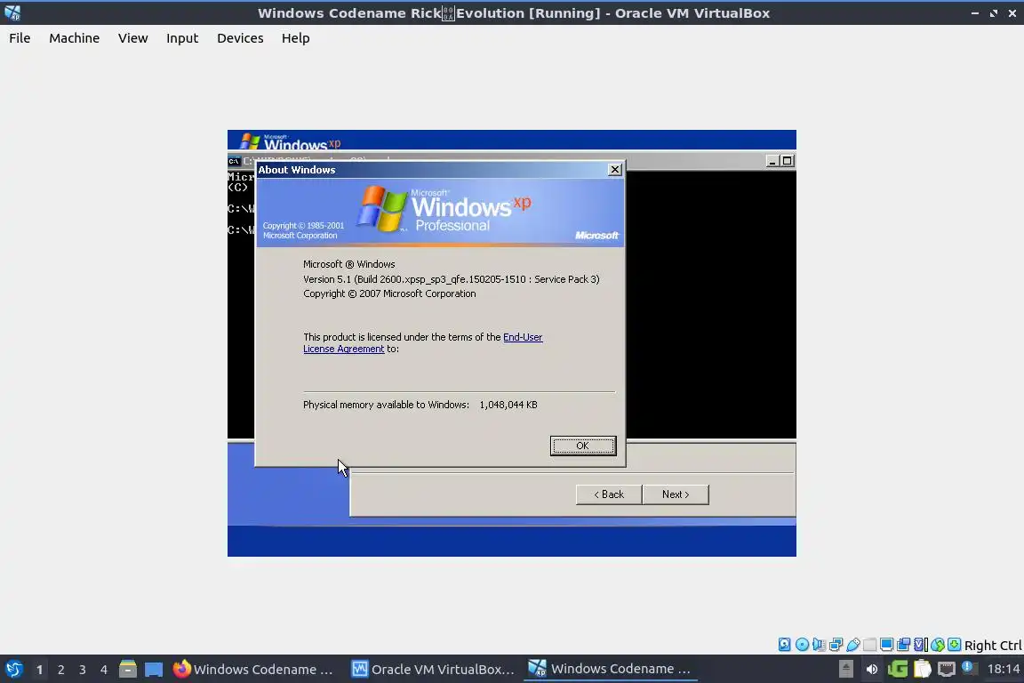Viewport: 1024px width, 683px height.
Task: Switch to Oracle VM VirtualBox Manager task
Action: point(433,669)
